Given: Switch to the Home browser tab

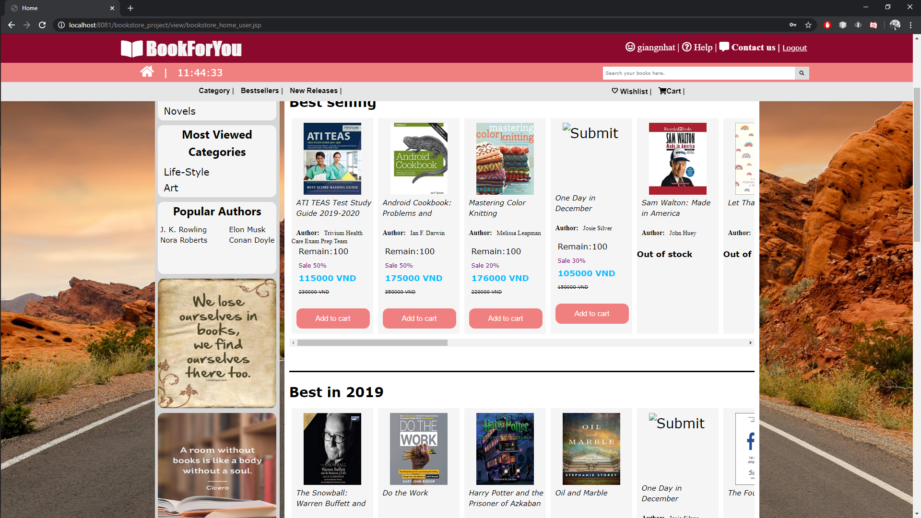Looking at the screenshot, I should [x=62, y=8].
